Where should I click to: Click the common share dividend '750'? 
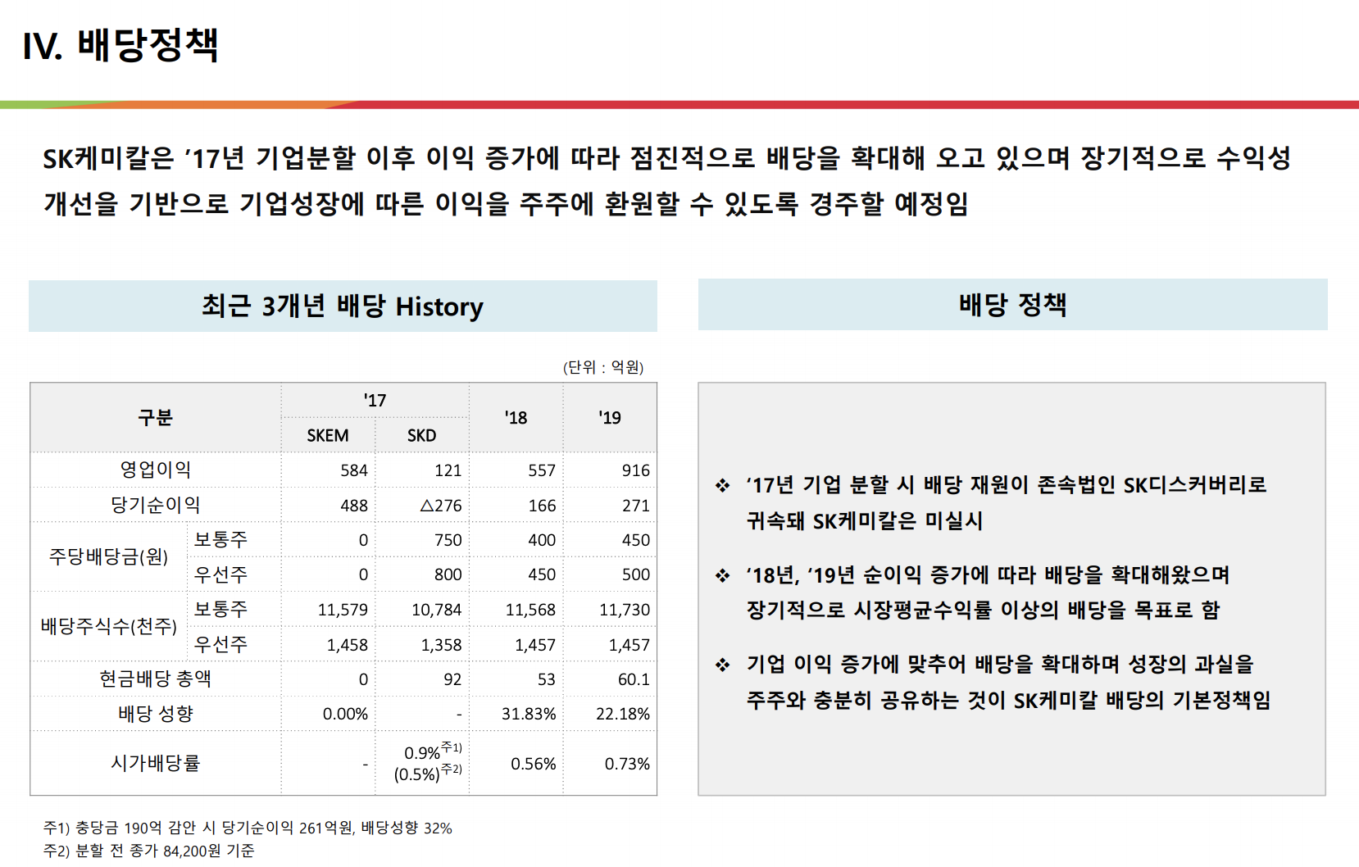tap(448, 540)
